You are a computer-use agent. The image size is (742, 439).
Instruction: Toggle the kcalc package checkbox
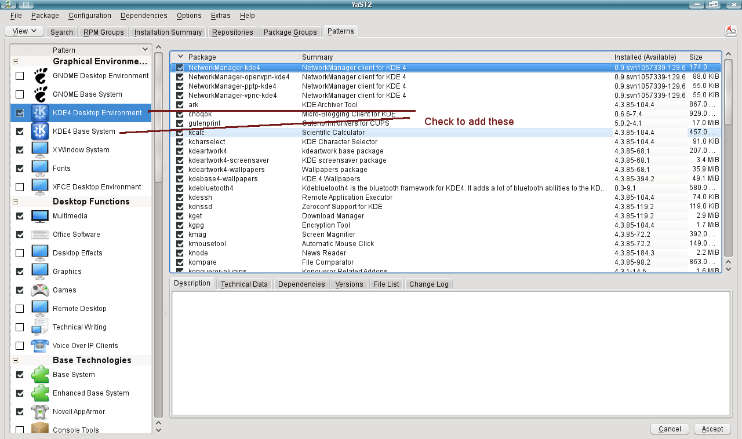180,133
